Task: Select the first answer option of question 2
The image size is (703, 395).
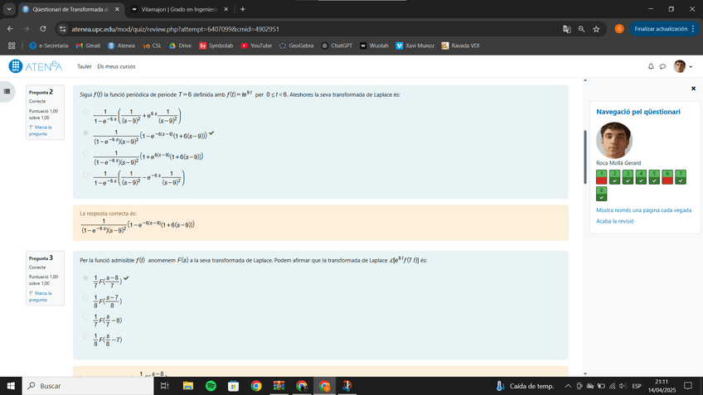Action: [x=85, y=111]
